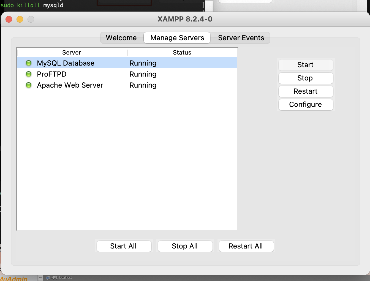Click Apache Web Server green status light
The height and width of the screenshot is (281, 370).
[x=29, y=85]
